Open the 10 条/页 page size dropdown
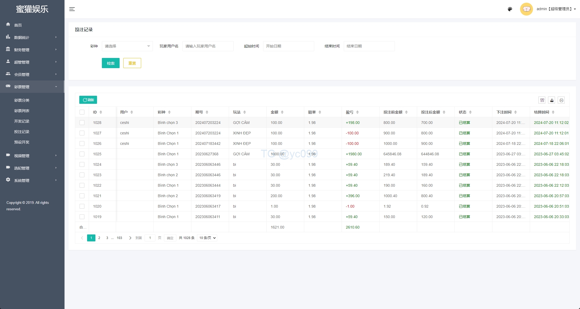 click(207, 238)
